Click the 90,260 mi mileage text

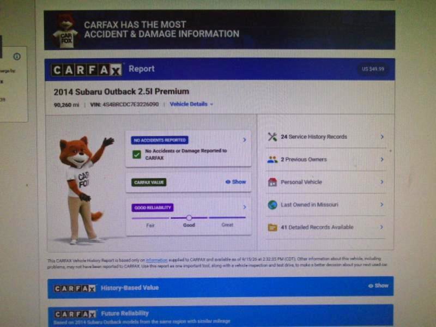pyautogui.click(x=66, y=105)
